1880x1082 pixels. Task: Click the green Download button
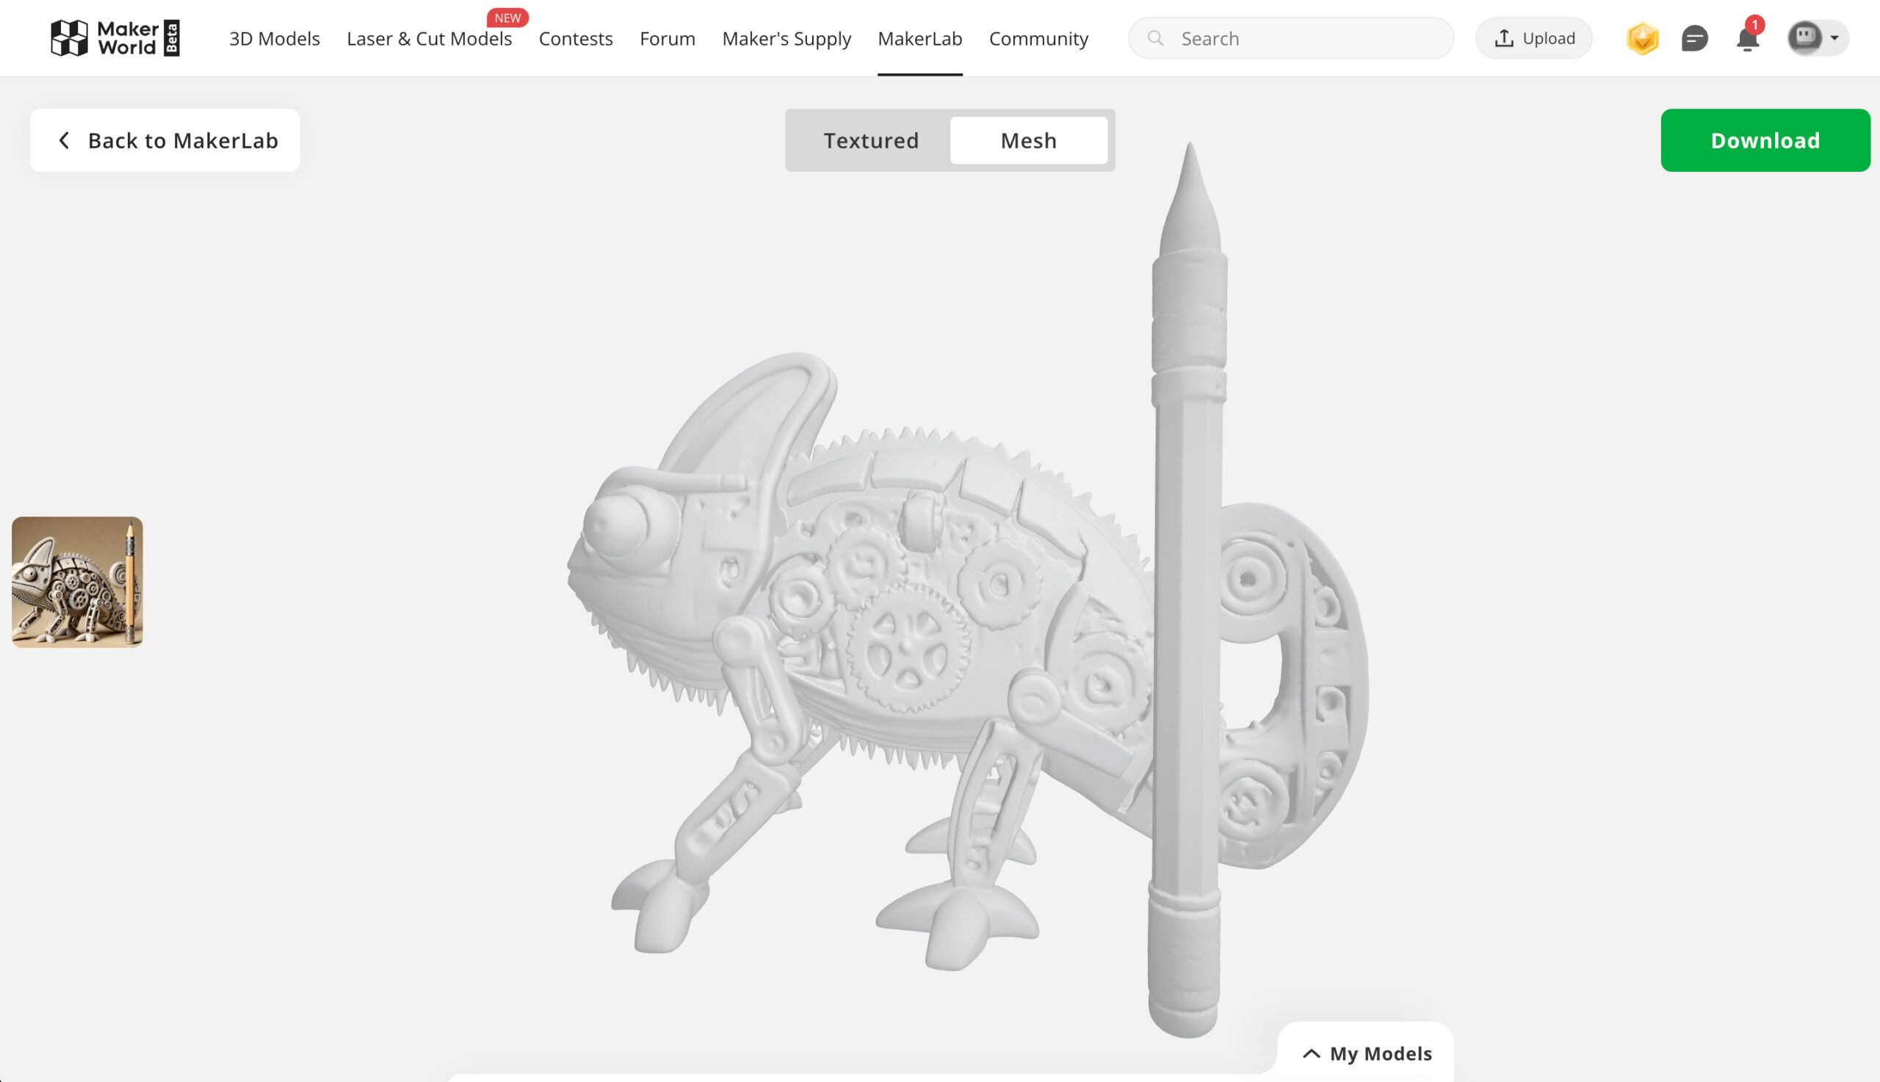(x=1765, y=140)
